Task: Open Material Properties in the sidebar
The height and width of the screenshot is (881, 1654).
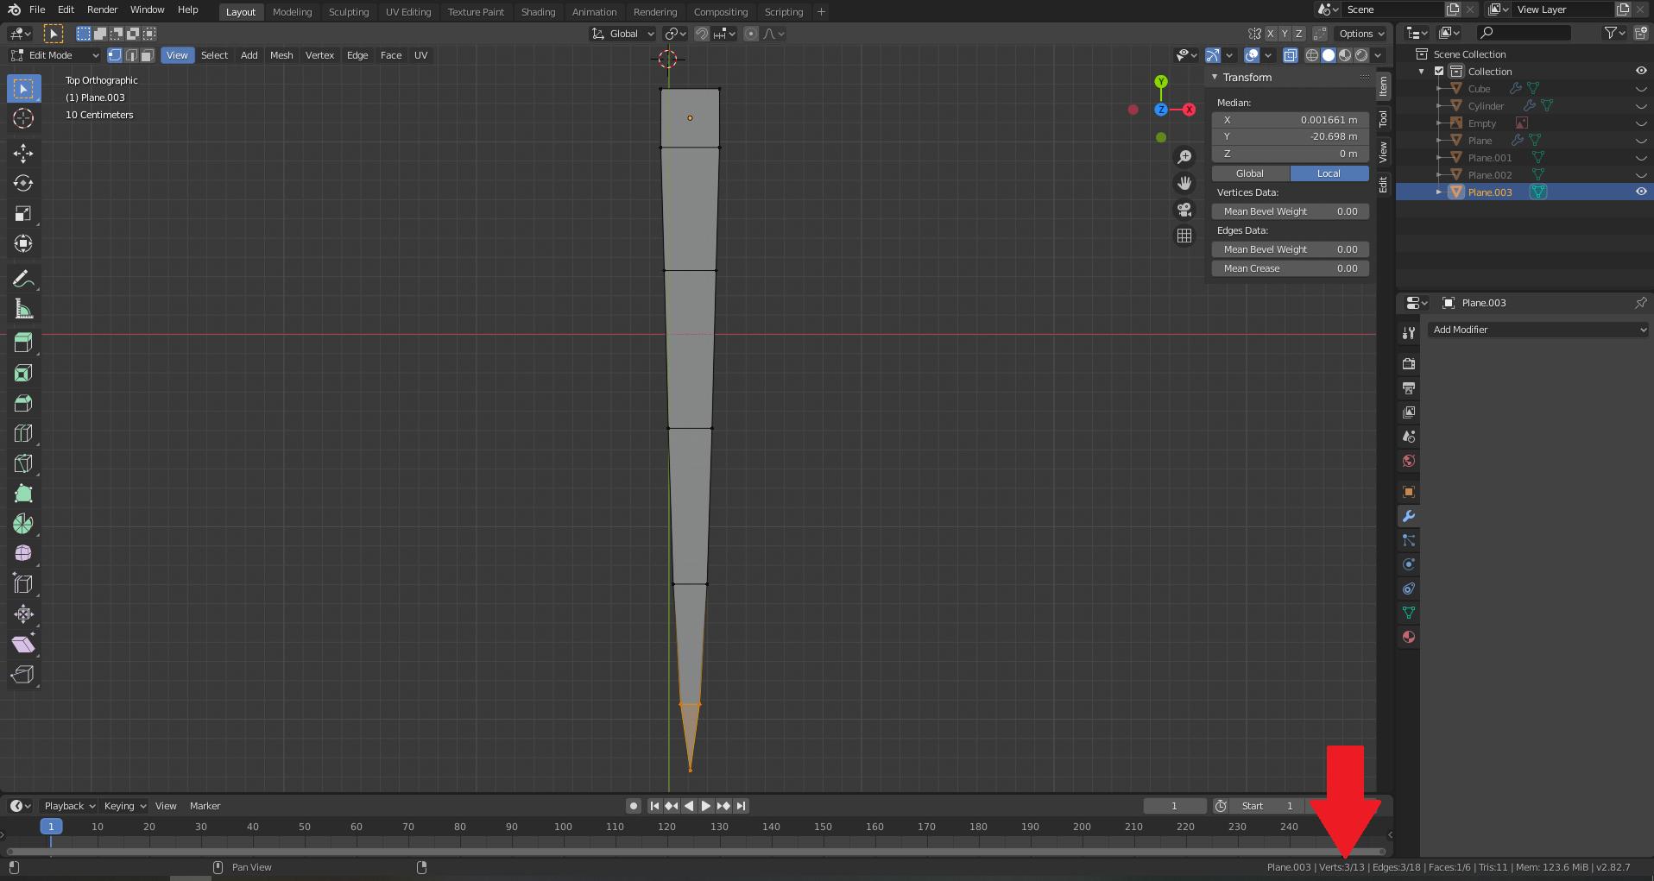Action: pyautogui.click(x=1408, y=637)
